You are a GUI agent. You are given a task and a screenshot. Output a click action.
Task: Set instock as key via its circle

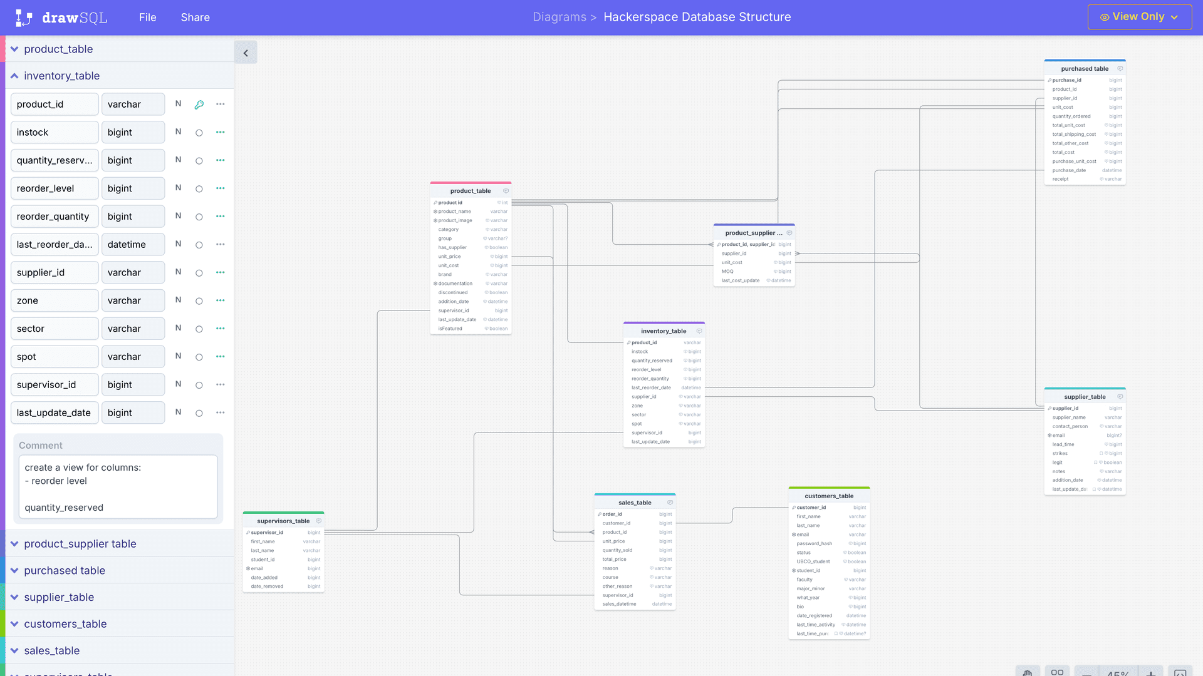point(199,133)
